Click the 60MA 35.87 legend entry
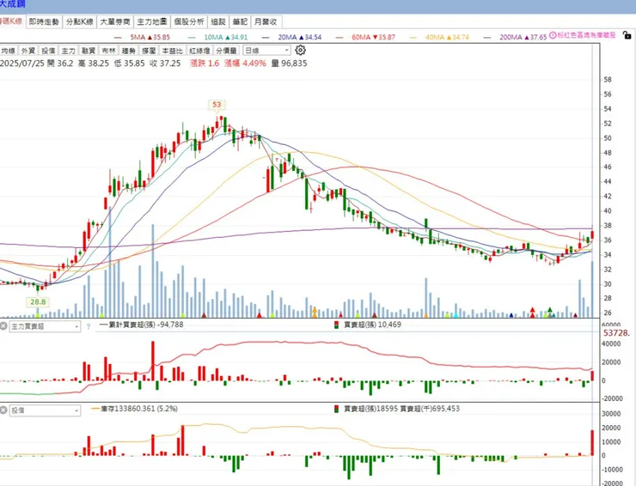 (x=366, y=37)
